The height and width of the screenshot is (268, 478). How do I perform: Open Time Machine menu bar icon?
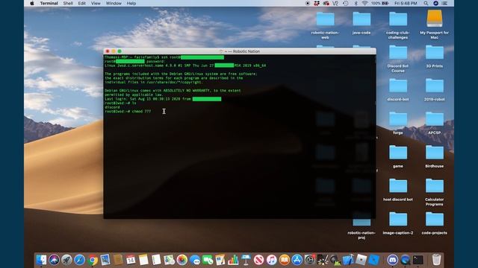345,3
